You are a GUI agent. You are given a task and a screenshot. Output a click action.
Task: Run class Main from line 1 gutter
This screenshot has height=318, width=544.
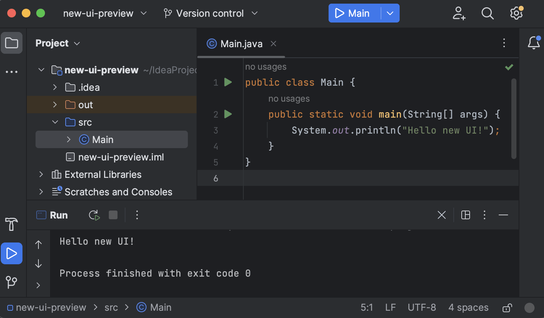coord(228,82)
